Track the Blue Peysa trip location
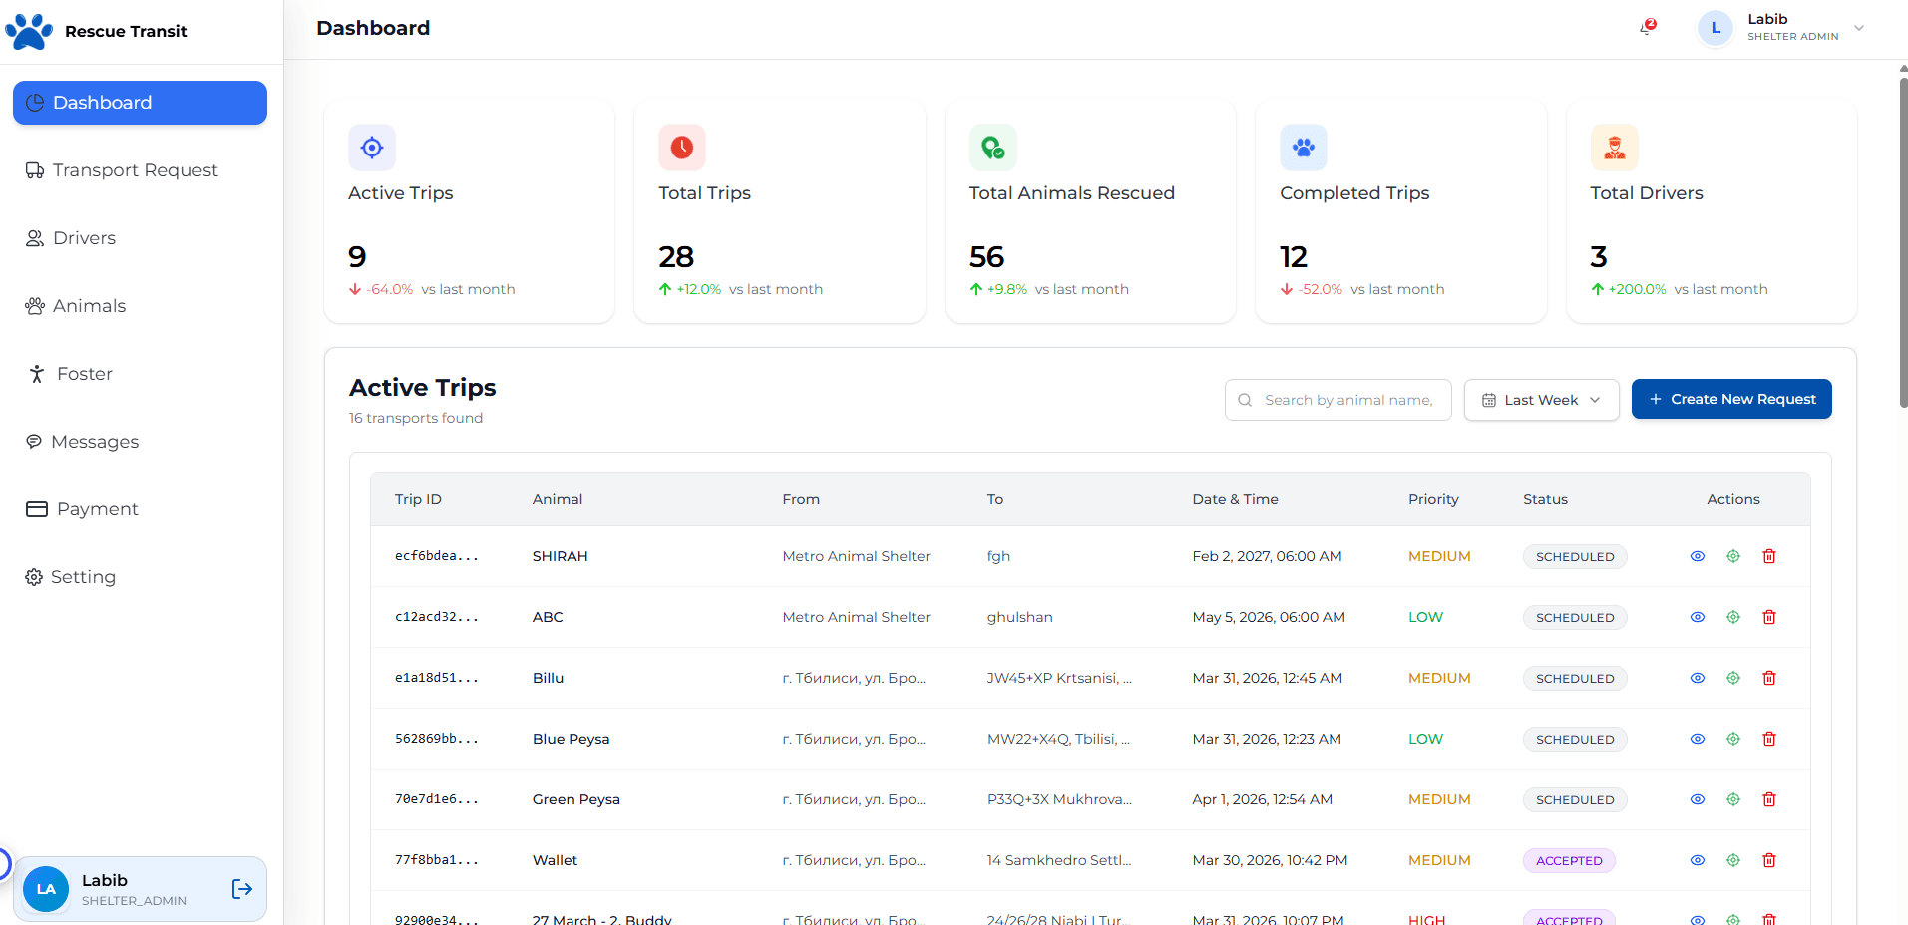1908x925 pixels. (x=1733, y=739)
